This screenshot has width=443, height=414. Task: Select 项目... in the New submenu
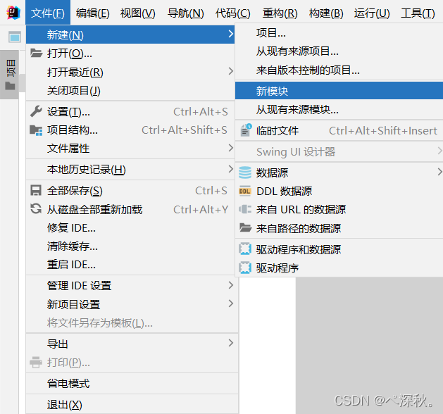point(339,33)
